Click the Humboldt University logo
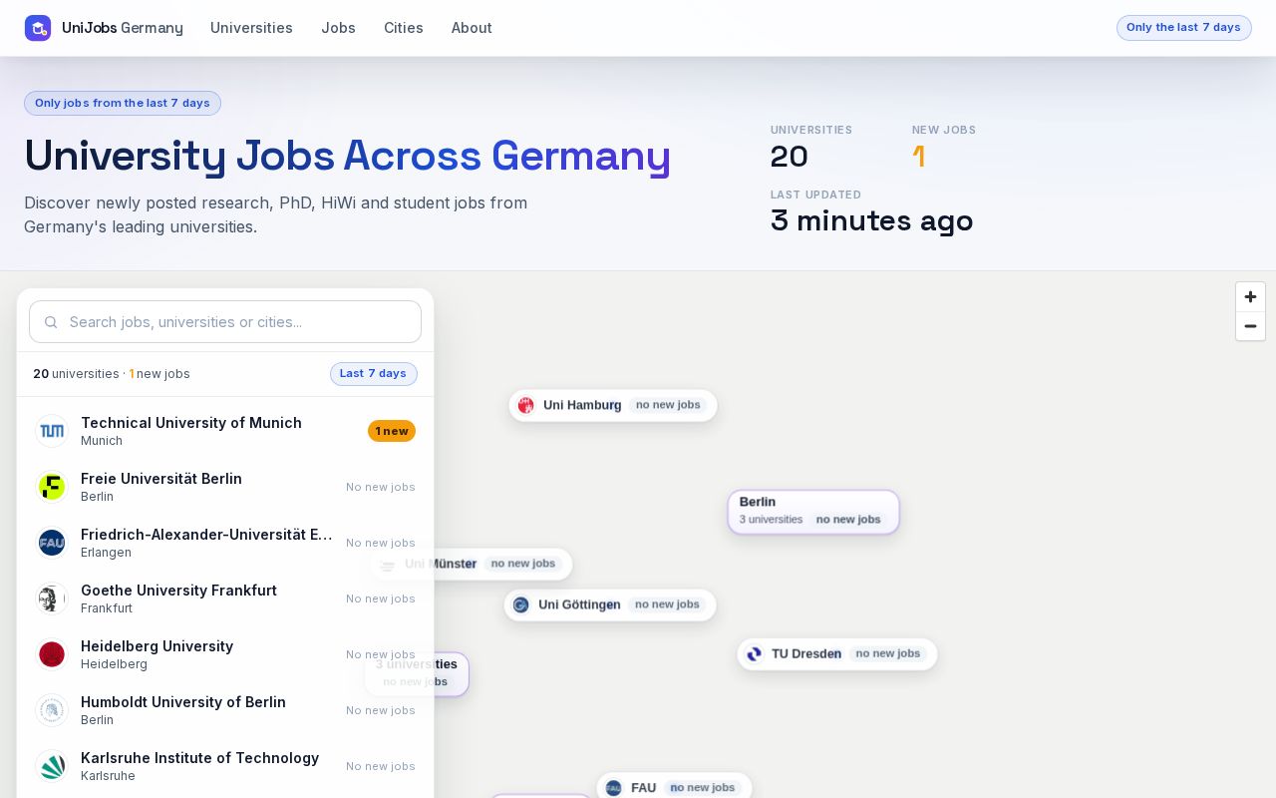The height and width of the screenshot is (798, 1276). tap(52, 710)
